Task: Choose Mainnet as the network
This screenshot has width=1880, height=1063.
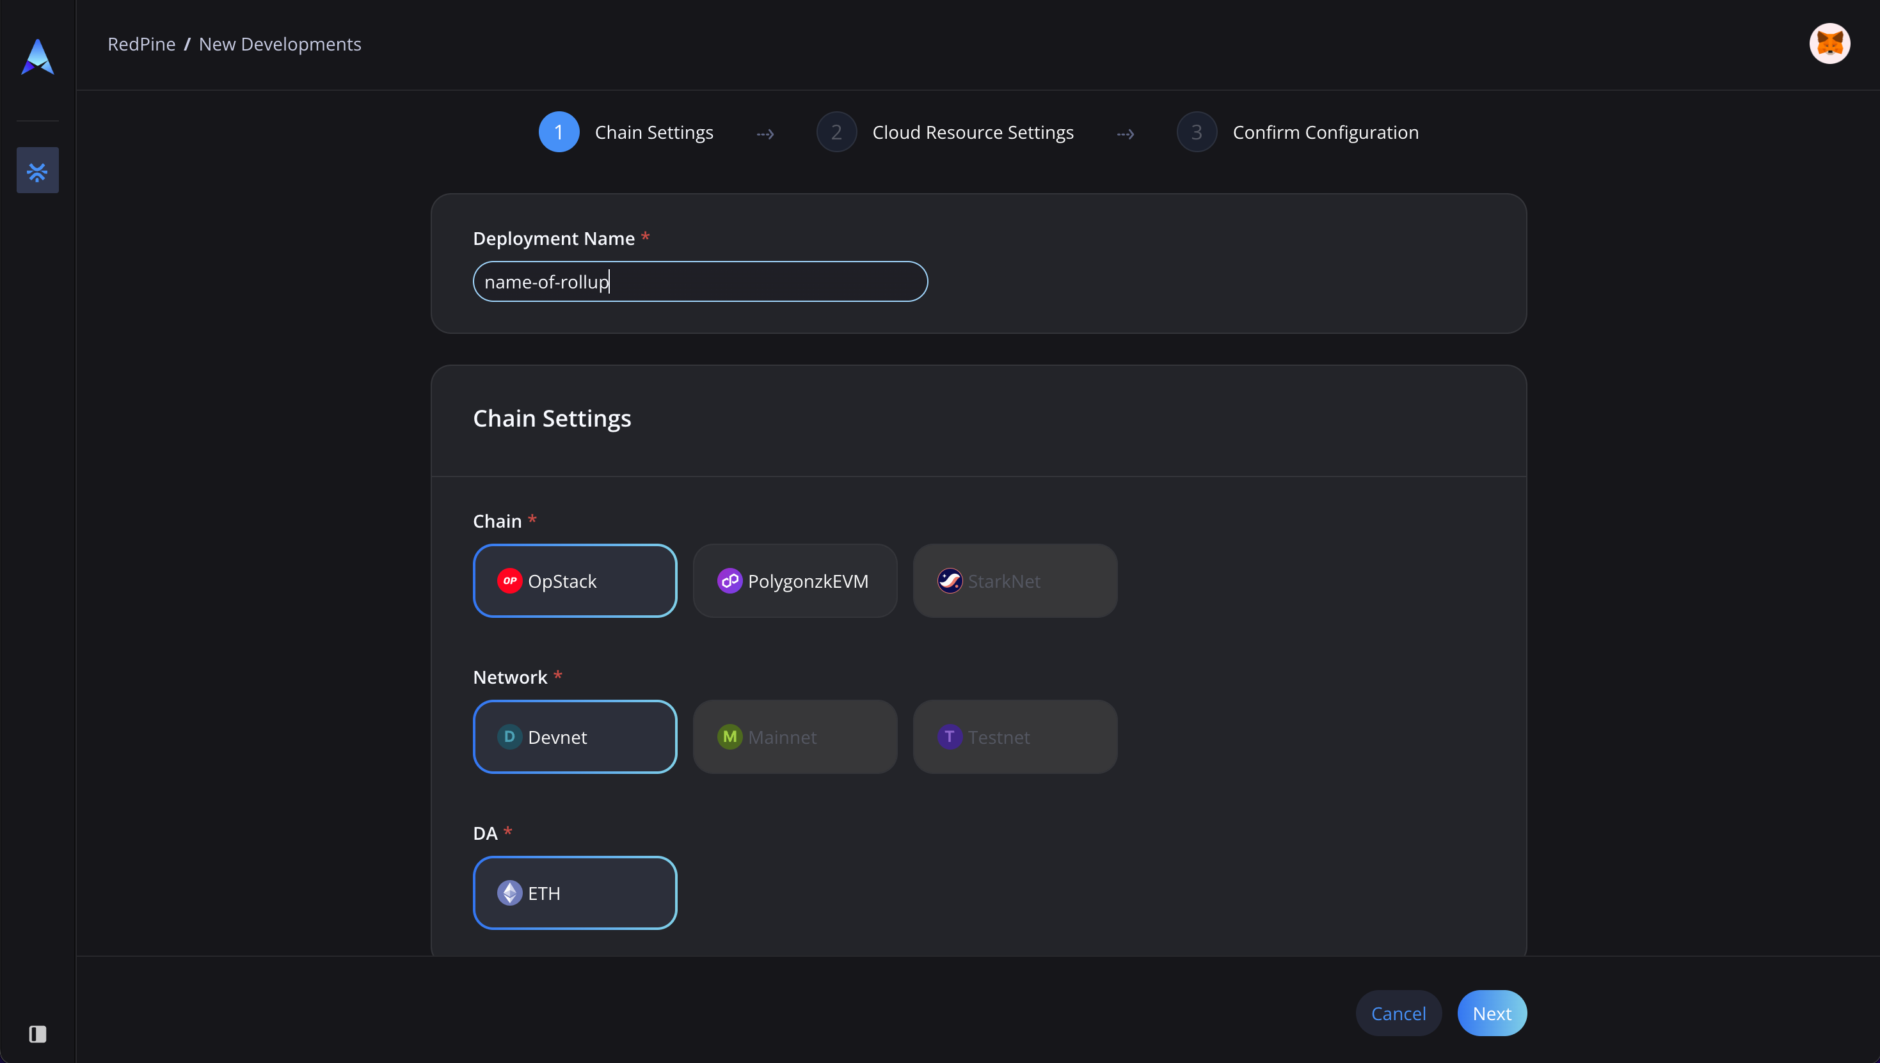Action: 795,737
